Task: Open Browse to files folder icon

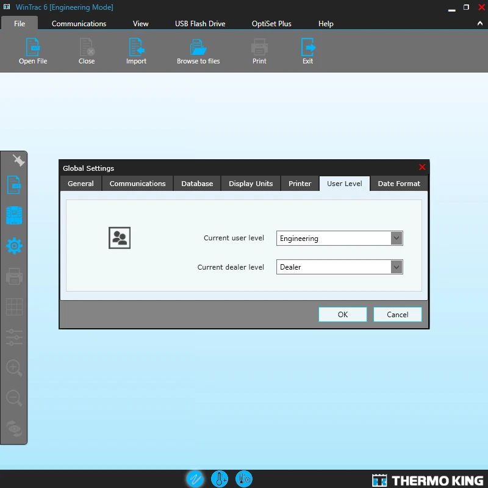Action: pyautogui.click(x=198, y=47)
